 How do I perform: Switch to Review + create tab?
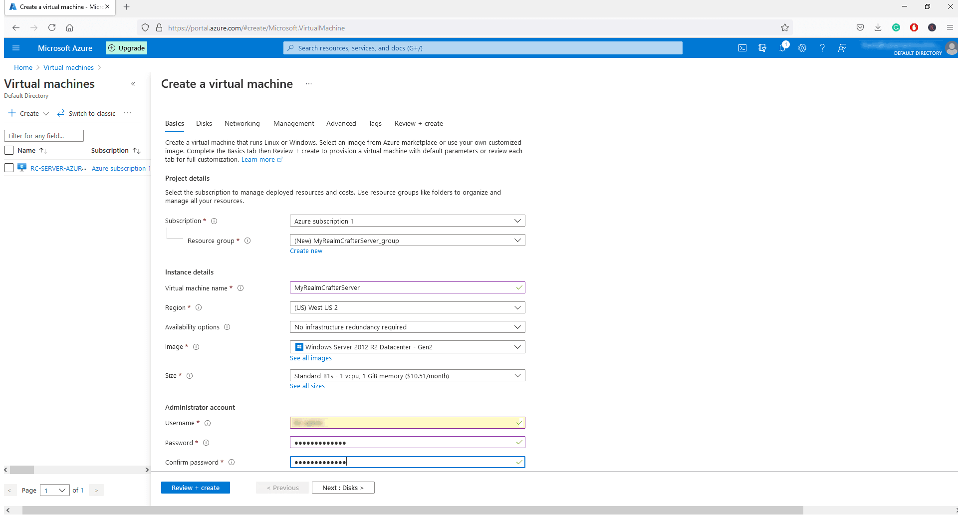[419, 123]
